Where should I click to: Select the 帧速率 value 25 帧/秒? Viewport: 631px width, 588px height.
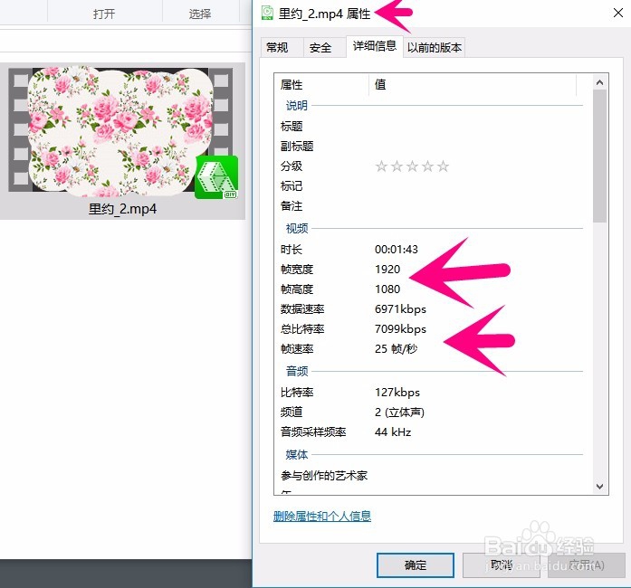click(x=396, y=348)
